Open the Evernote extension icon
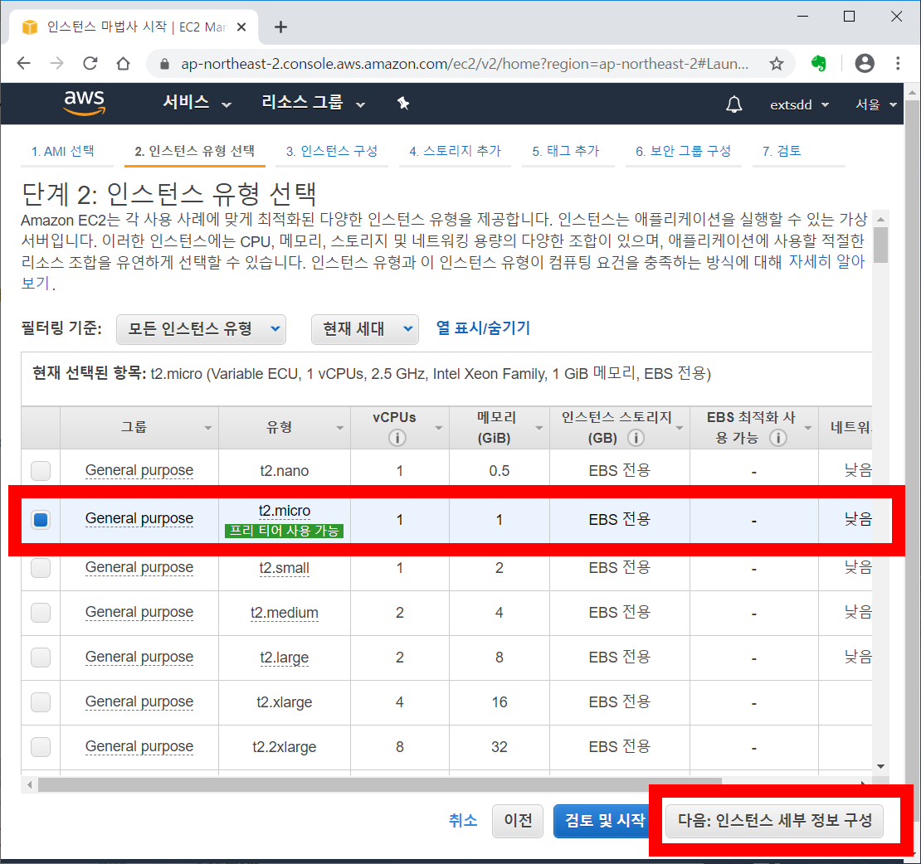Image resolution: width=921 pixels, height=864 pixels. [819, 63]
